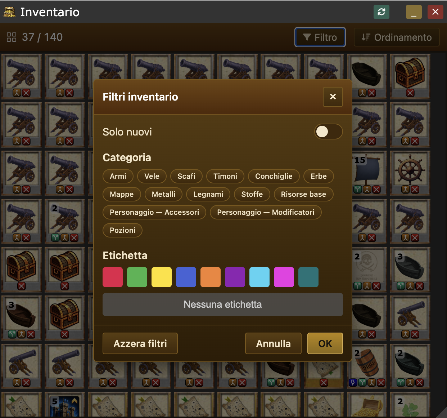Click the Azzera filtri button
The image size is (447, 418).
tap(140, 343)
